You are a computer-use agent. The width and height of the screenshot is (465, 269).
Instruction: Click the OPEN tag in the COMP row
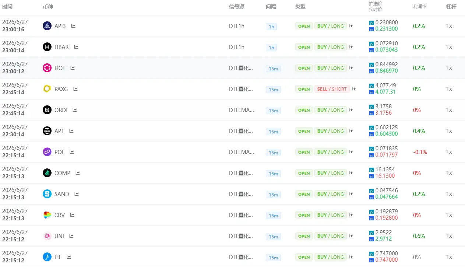tap(304, 173)
